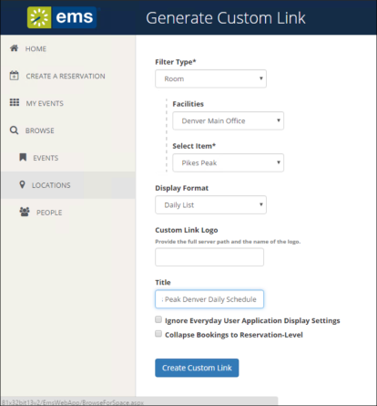The height and width of the screenshot is (406, 377).
Task: Click the Home house icon
Action: 14,48
